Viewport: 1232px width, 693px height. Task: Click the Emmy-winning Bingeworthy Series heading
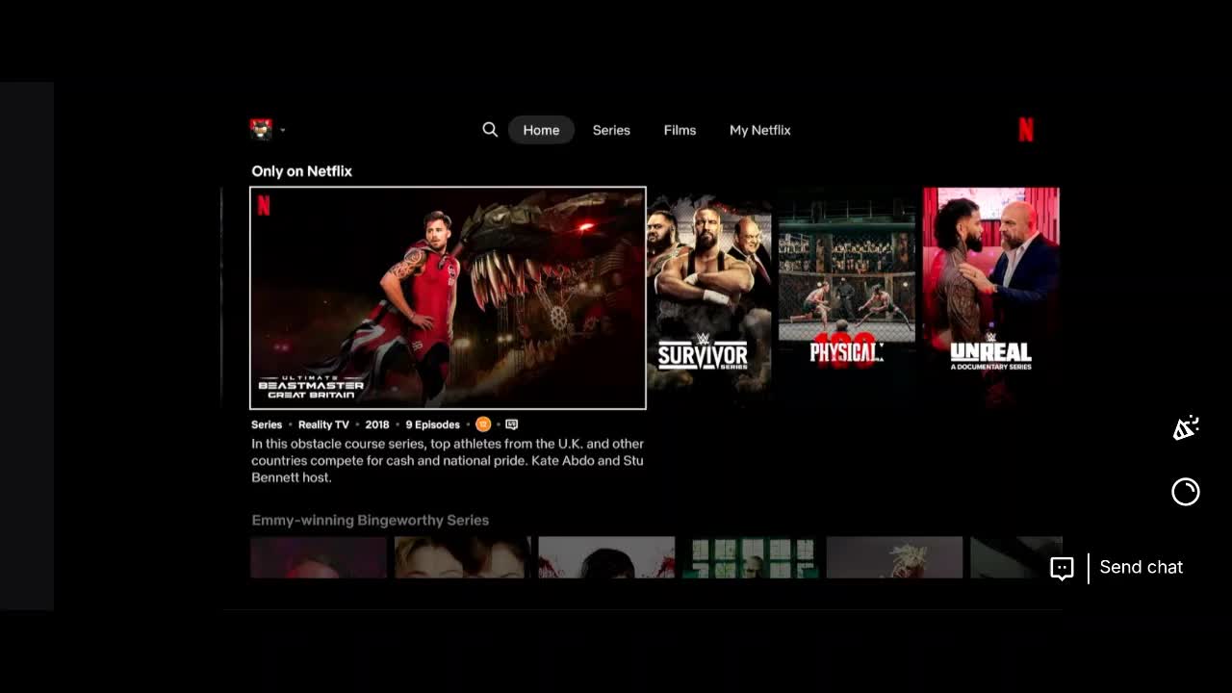click(370, 520)
